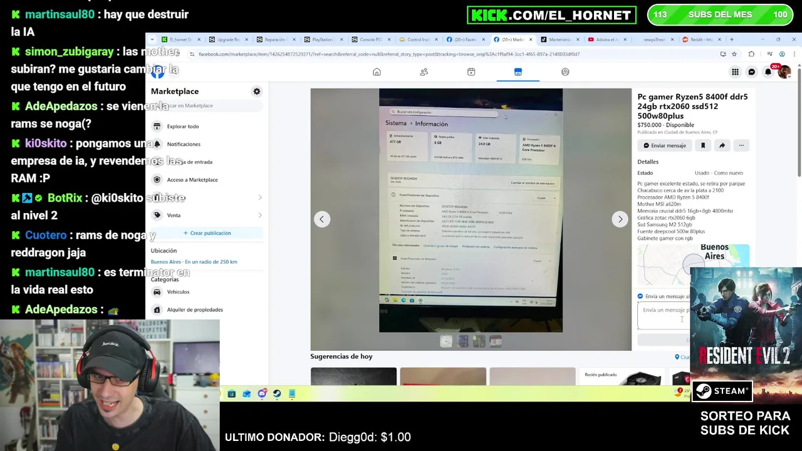Switch to the Mantenimie browser tab
Screen dimensions: 802x451
pyautogui.click(x=560, y=39)
